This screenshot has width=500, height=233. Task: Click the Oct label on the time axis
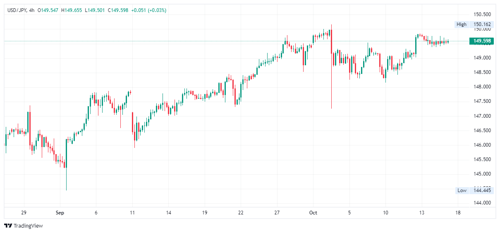click(x=313, y=213)
